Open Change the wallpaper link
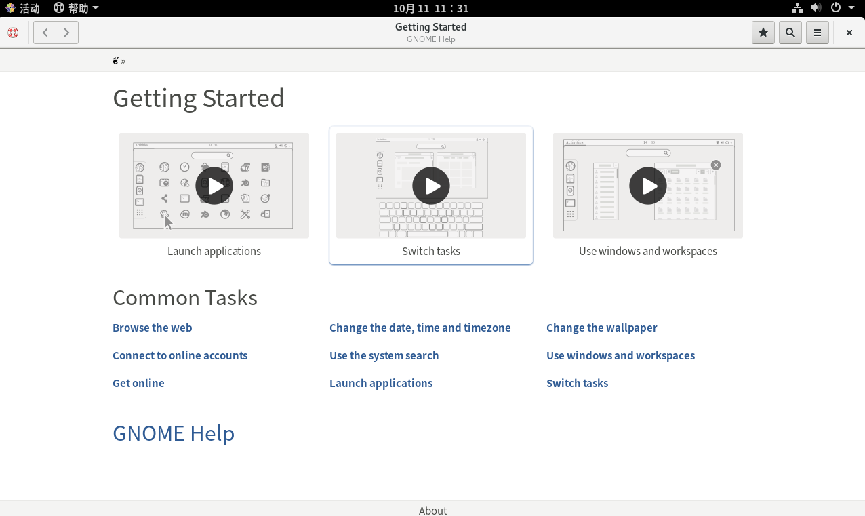Image resolution: width=865 pixels, height=516 pixels. point(601,328)
